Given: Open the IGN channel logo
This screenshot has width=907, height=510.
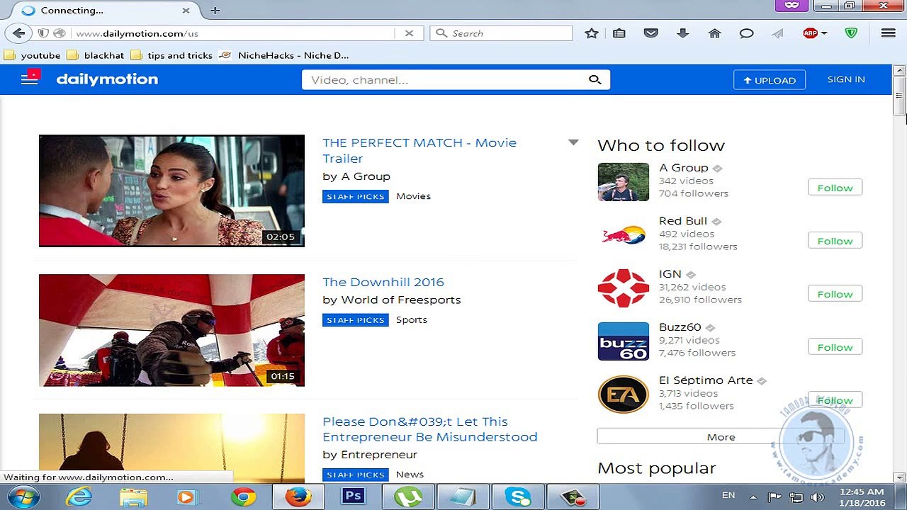Looking at the screenshot, I should click(x=623, y=288).
